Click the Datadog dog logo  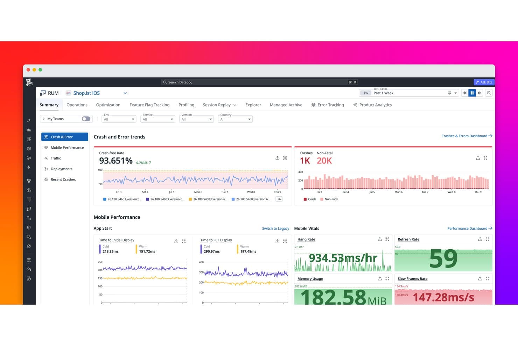(x=29, y=82)
